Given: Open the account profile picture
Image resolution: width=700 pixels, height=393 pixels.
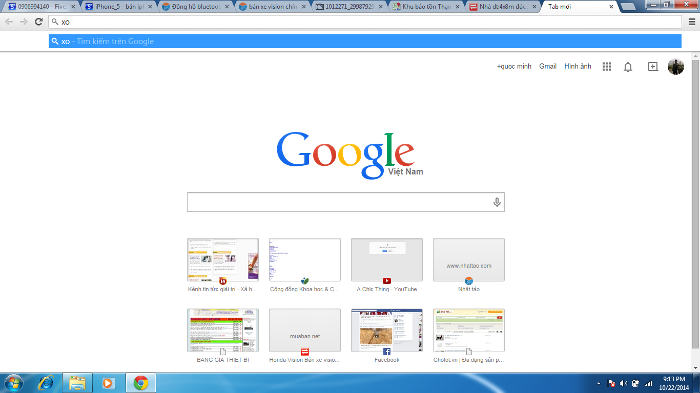Looking at the screenshot, I should coord(675,67).
